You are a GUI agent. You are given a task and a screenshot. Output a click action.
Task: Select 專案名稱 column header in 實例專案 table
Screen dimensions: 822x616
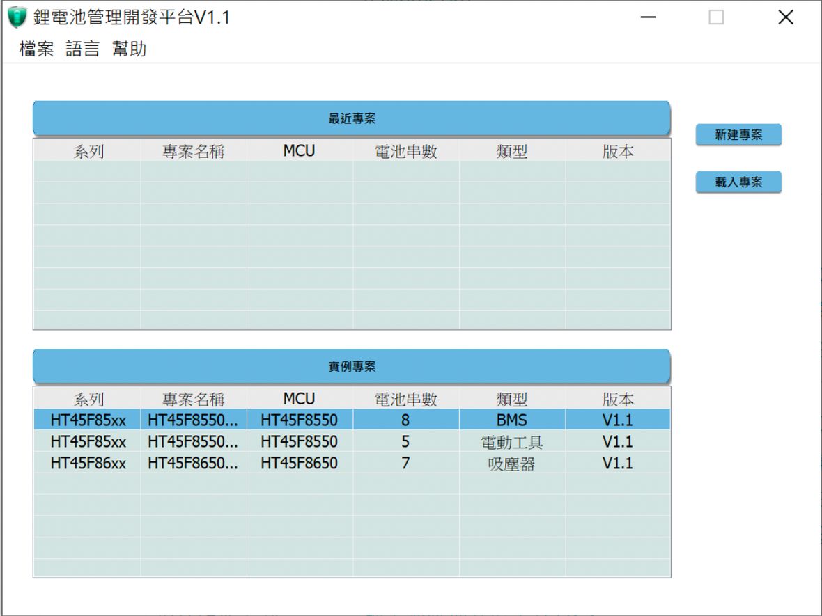(194, 399)
